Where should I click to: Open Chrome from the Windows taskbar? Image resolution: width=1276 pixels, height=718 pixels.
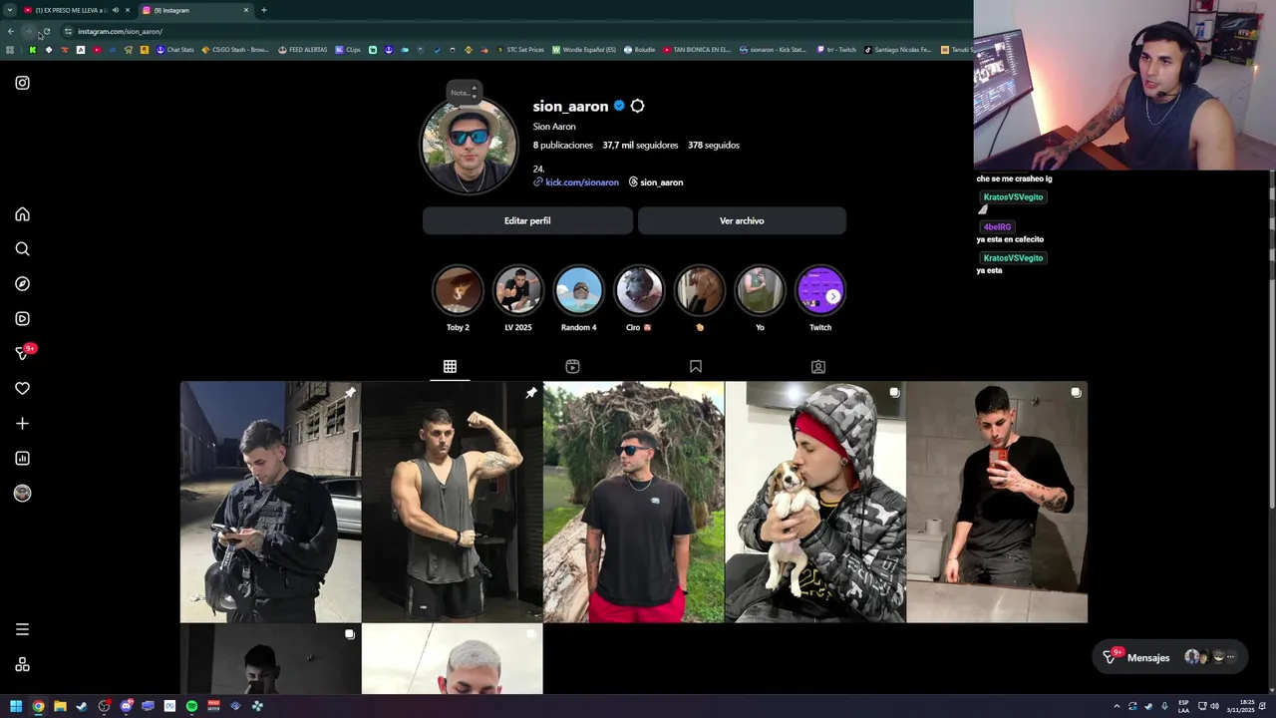tap(38, 706)
